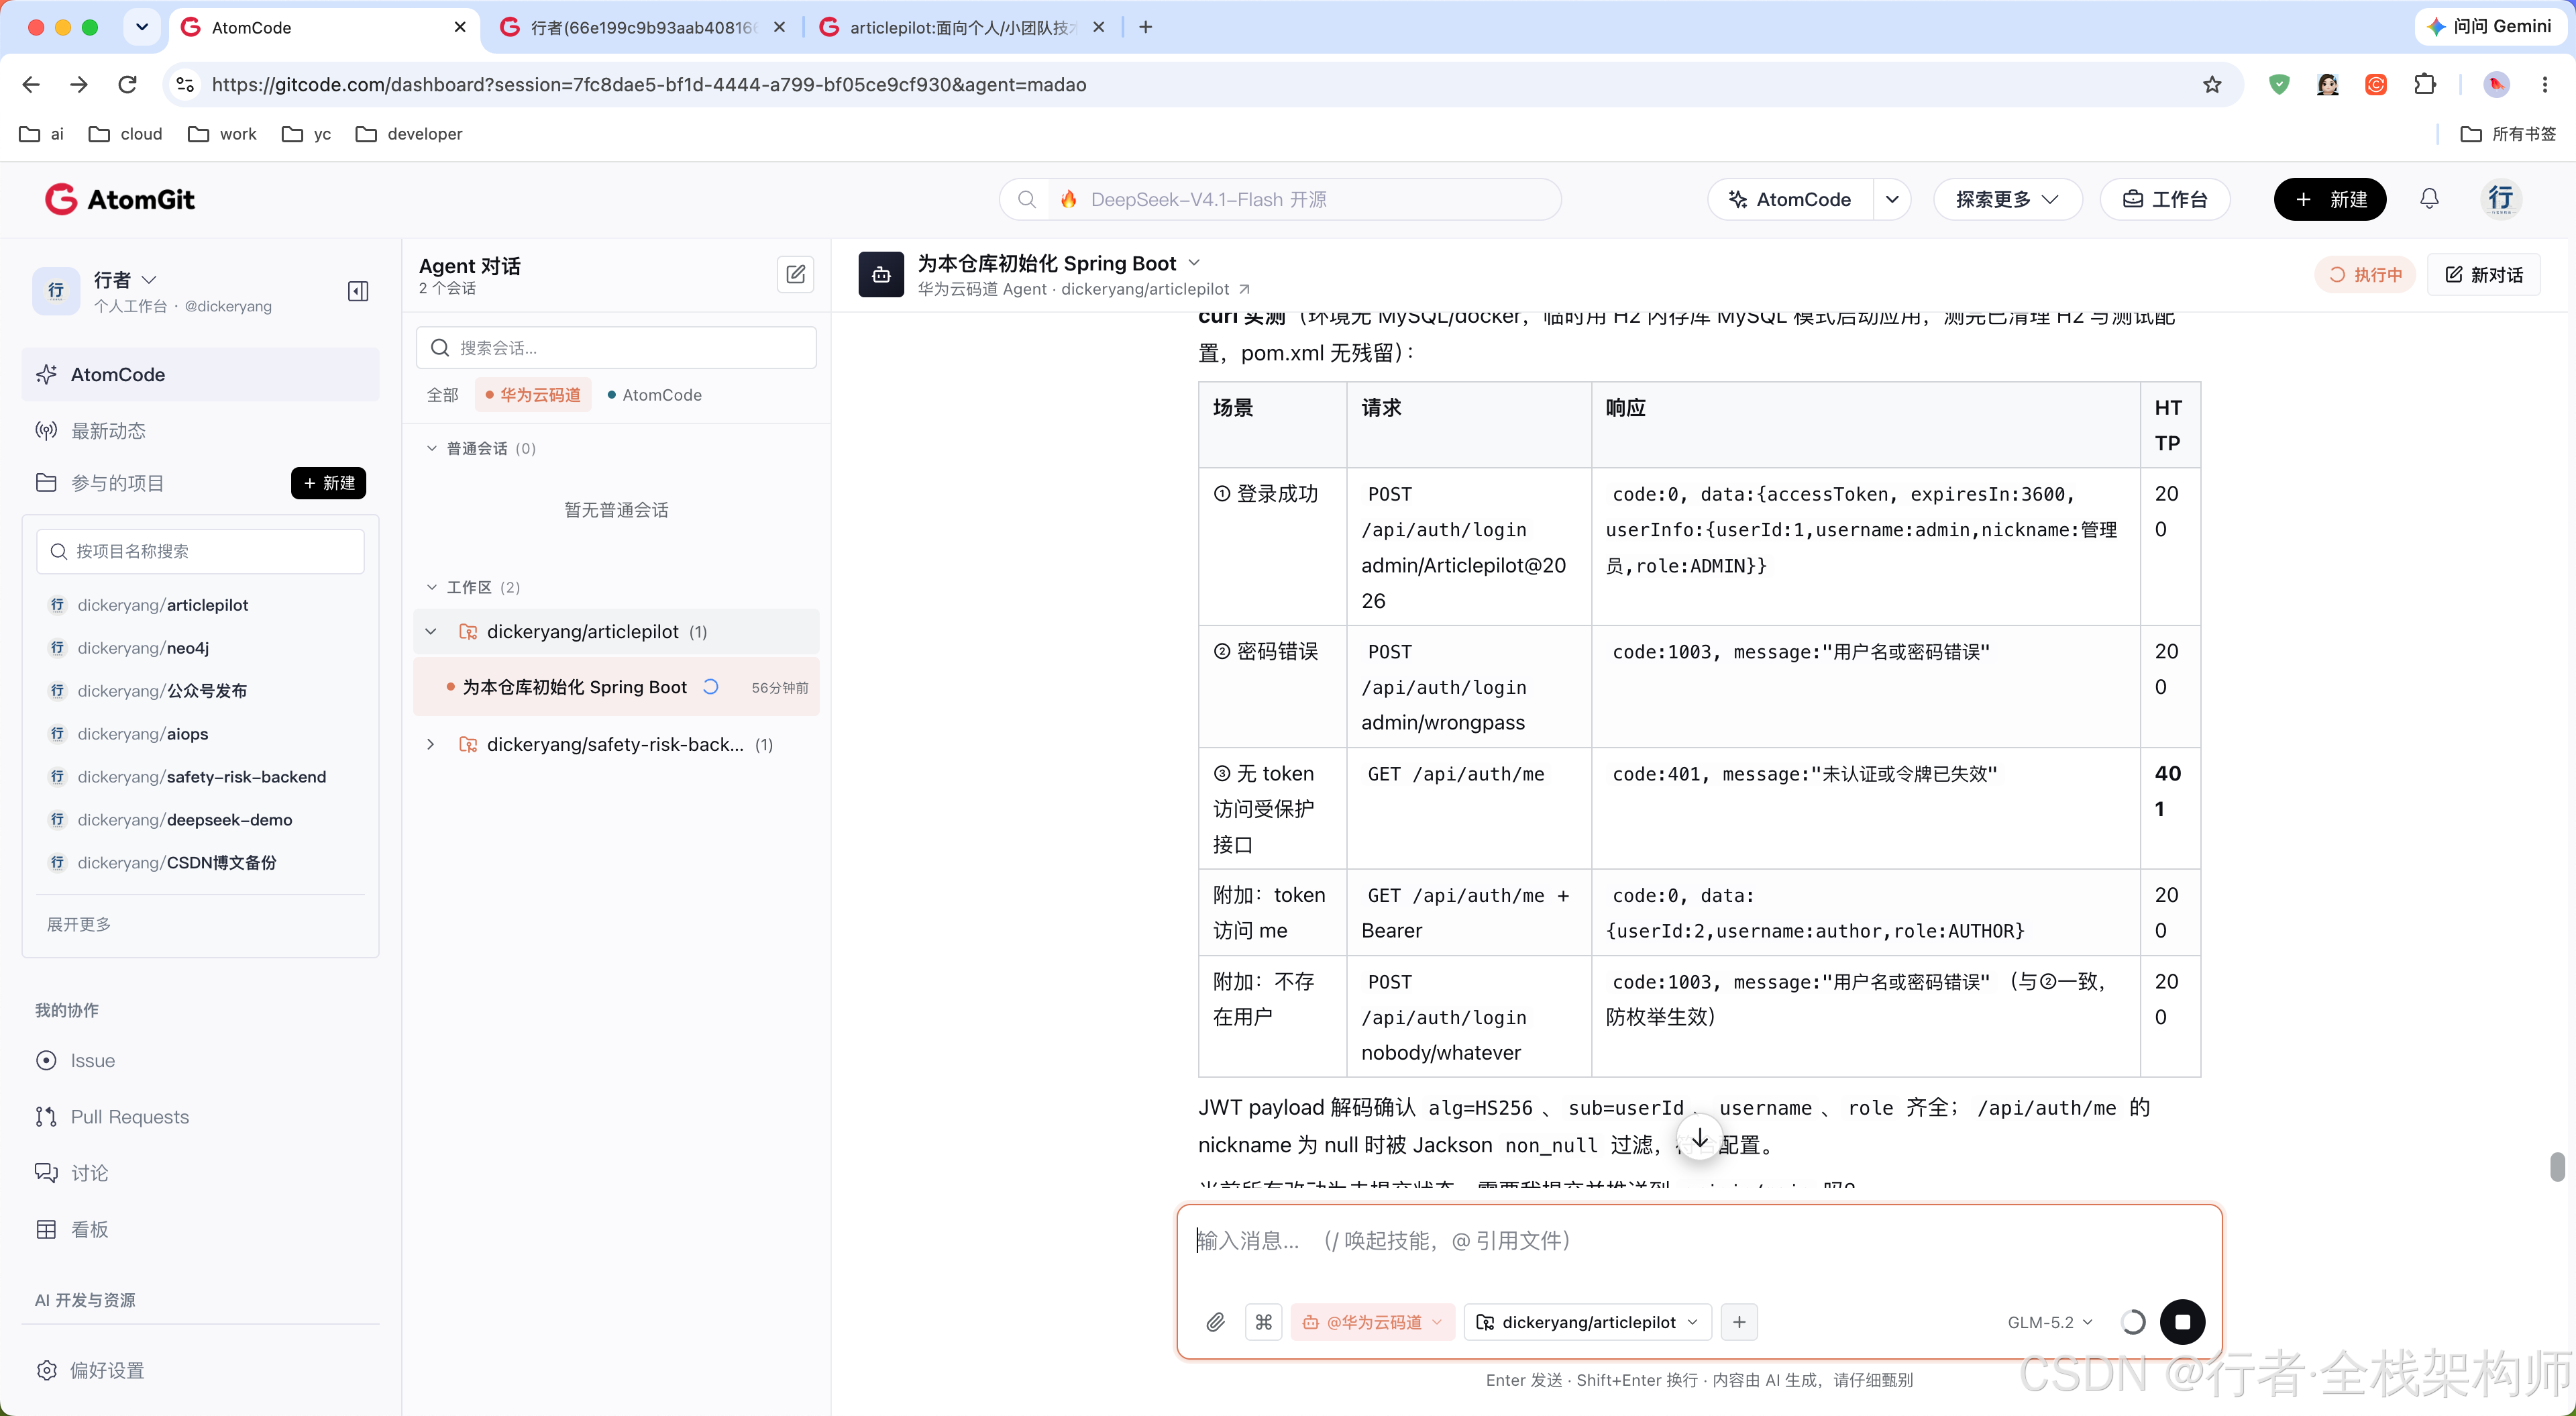Select the 全部 filter tab

point(442,395)
